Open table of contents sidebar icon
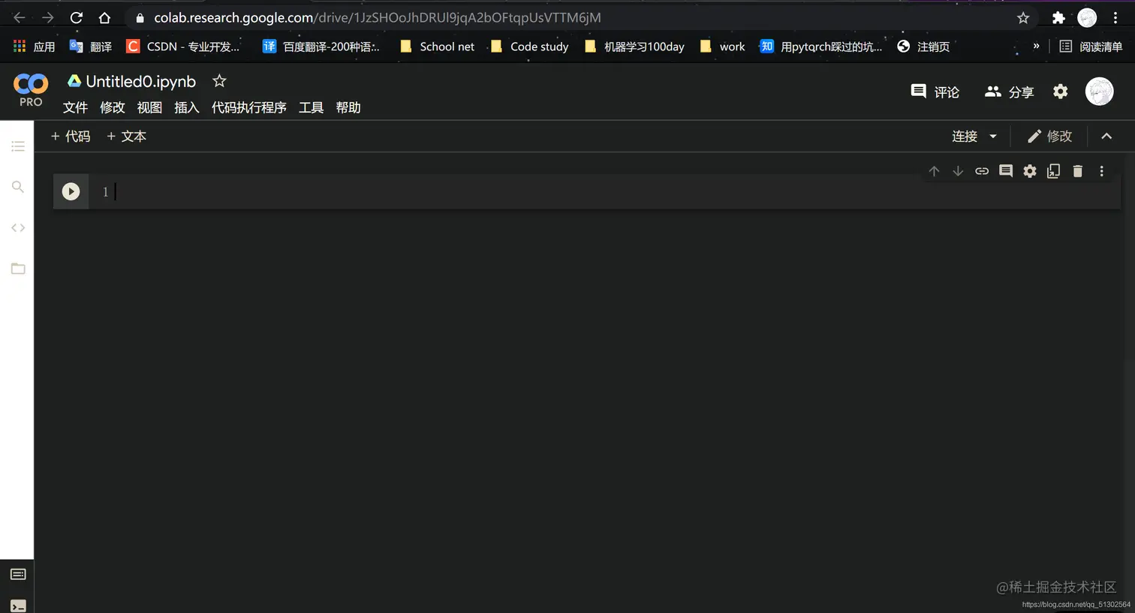 click(18, 146)
